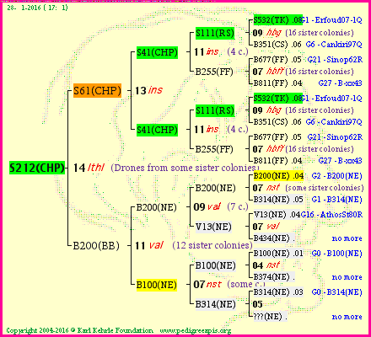
Task: Select the B200(BB) node
Action: click(96, 245)
